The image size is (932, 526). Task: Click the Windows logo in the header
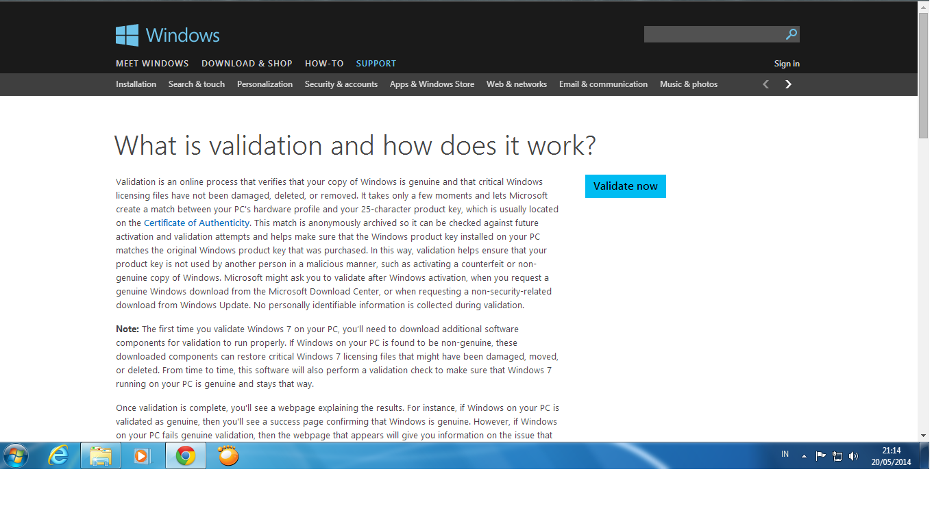pos(168,35)
